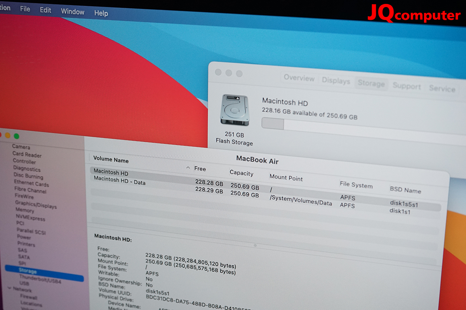The height and width of the screenshot is (310, 466).
Task: Sort volumes by the BSD Name column
Action: coord(405,190)
